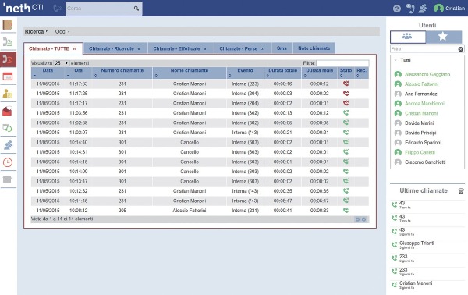Sort by Nome chiamante column
Image resolution: width=468 pixels, height=295 pixels.
[x=190, y=73]
